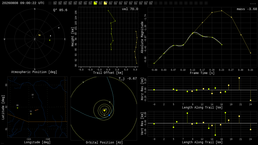Image resolution: width=258 pixels, height=145 pixels.
Task: Click station box 01 in top strip
Action: (x=55, y=3)
